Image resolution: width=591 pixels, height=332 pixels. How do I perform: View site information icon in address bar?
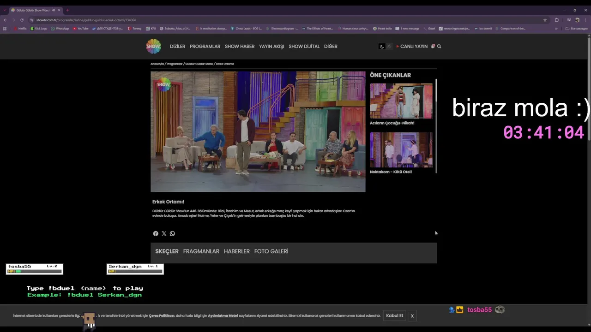point(32,20)
